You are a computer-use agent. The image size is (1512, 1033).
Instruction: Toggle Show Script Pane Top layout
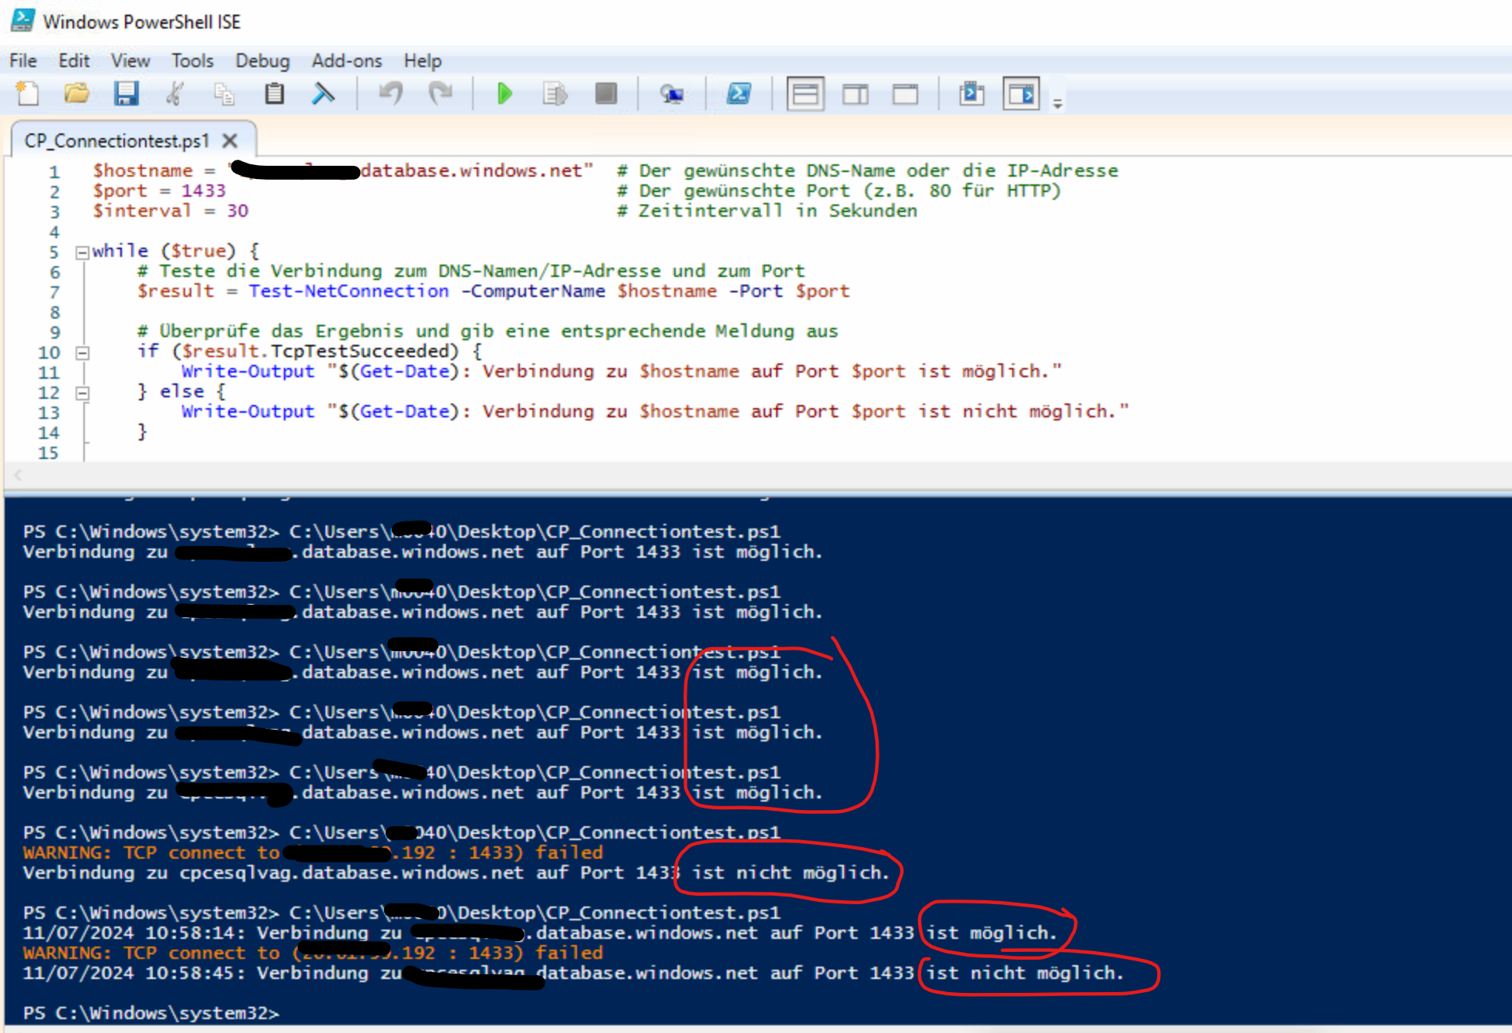coord(805,94)
